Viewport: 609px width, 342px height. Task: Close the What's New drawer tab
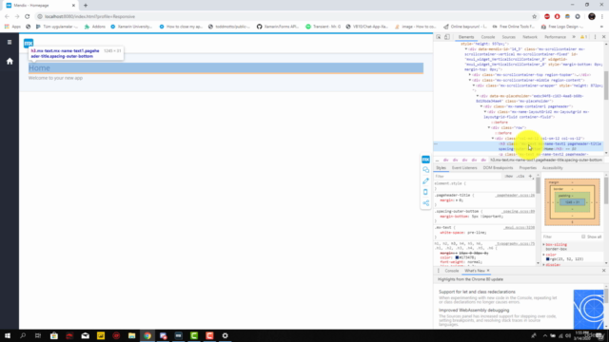click(488, 271)
